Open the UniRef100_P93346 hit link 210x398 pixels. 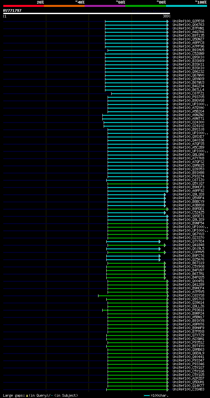coord(188,364)
